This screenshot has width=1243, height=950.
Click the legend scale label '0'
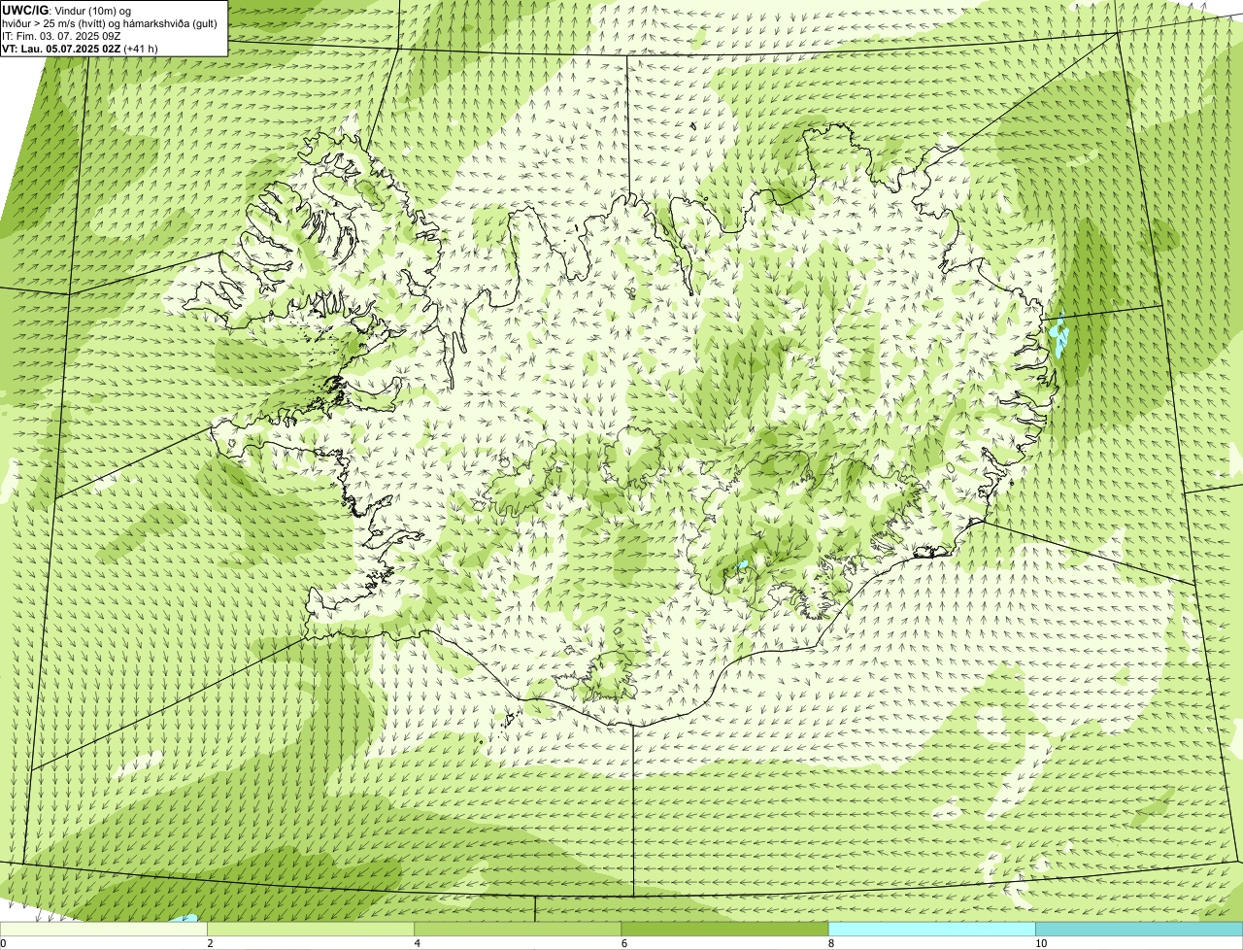3,943
